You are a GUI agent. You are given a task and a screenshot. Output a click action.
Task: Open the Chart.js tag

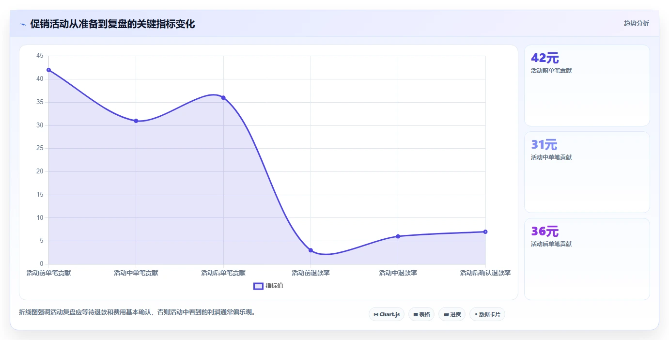(387, 314)
